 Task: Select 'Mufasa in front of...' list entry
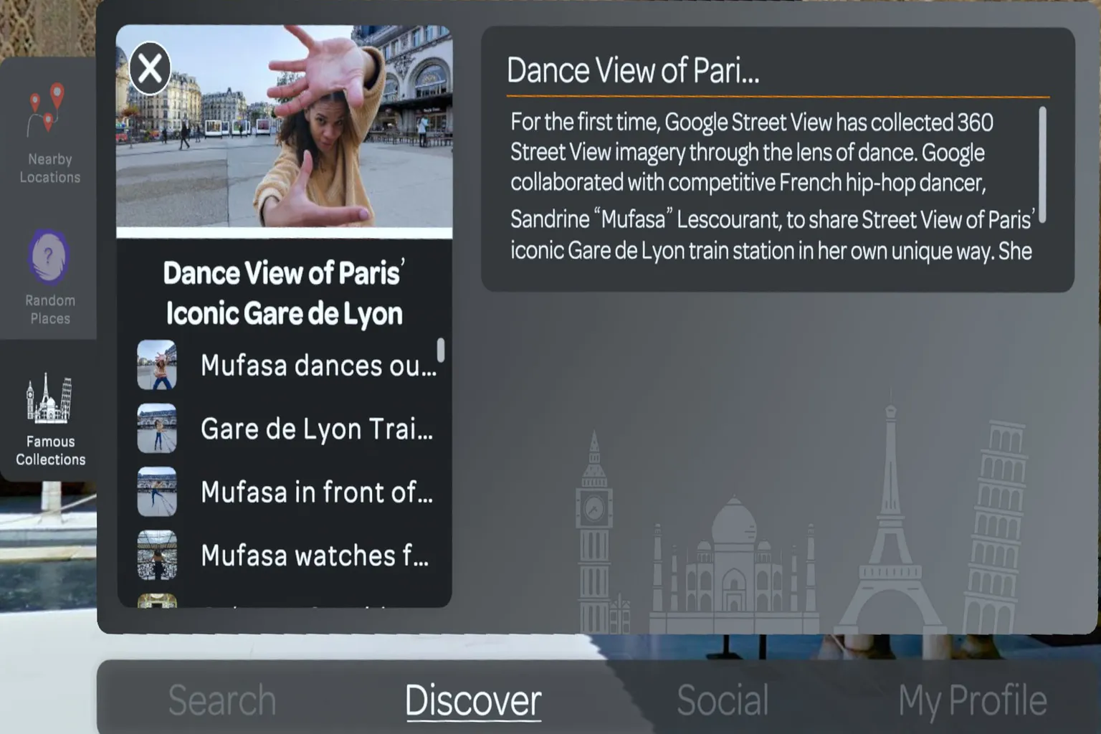pyautogui.click(x=287, y=492)
